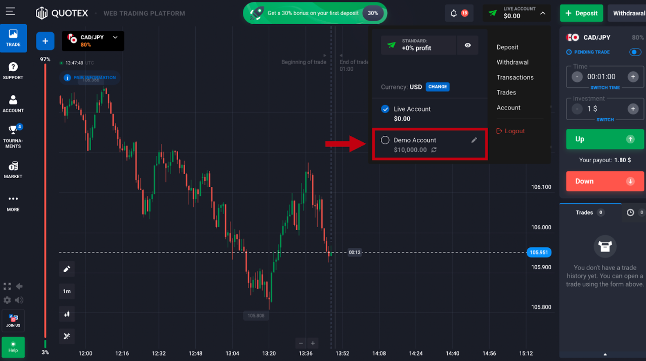Open the hamburger menu icon

(x=10, y=11)
